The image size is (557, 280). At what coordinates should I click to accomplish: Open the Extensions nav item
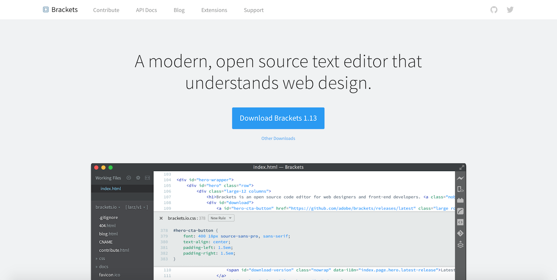tap(214, 10)
